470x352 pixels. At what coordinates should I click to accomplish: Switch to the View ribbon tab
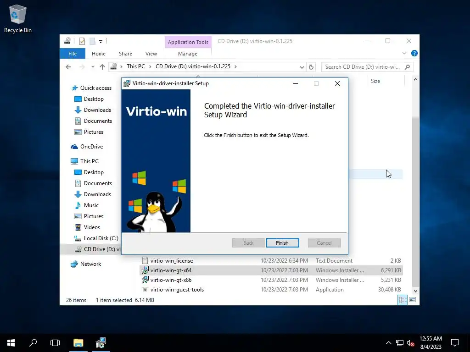pos(151,54)
